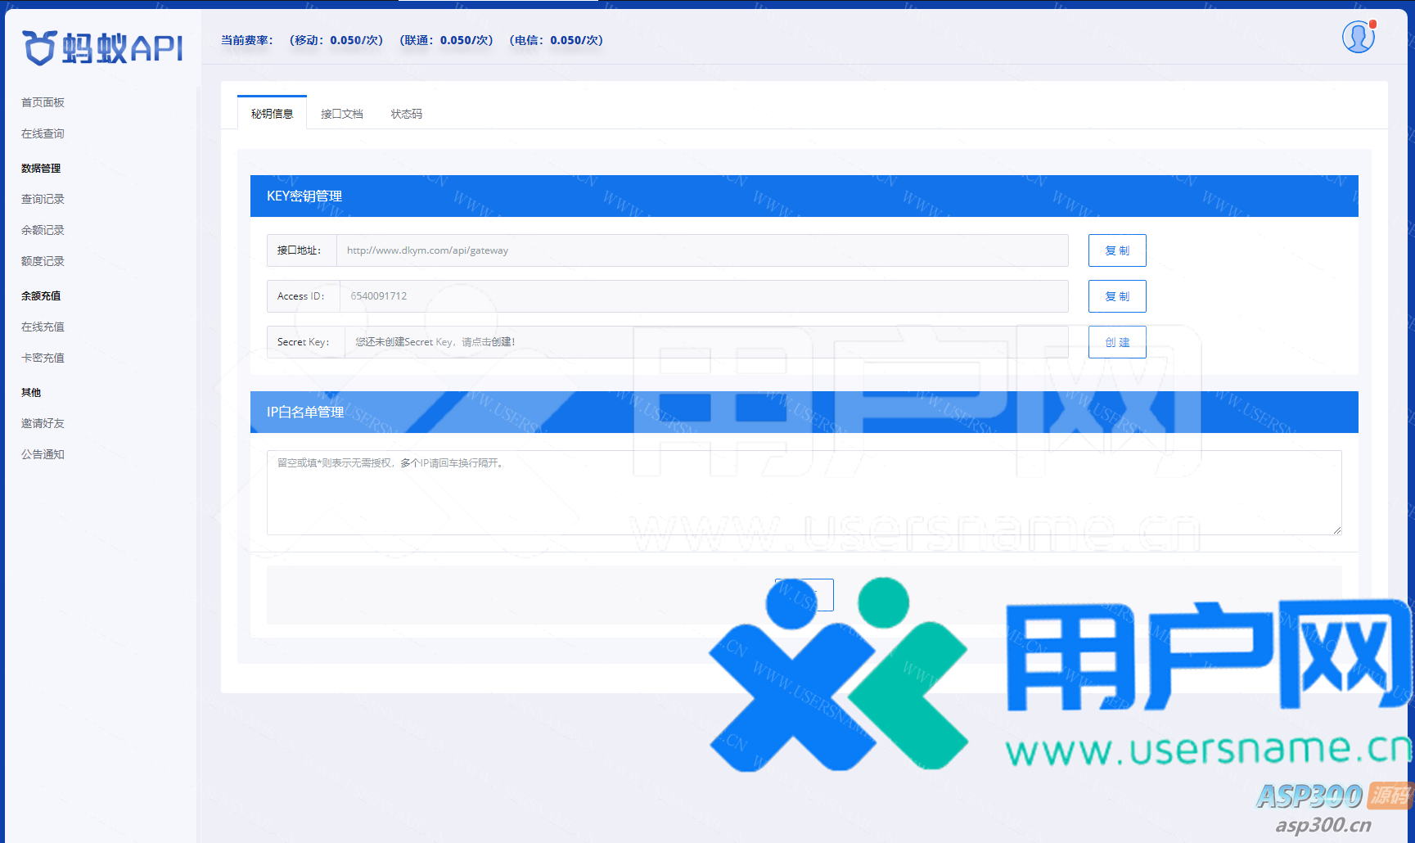Open 卡密充值 in the sidebar

tap(43, 358)
